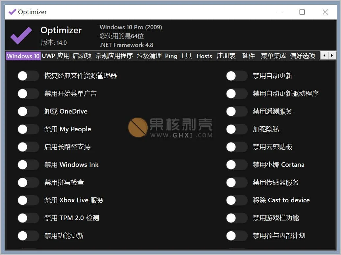Enable the 加强隐私 option

coord(236,129)
